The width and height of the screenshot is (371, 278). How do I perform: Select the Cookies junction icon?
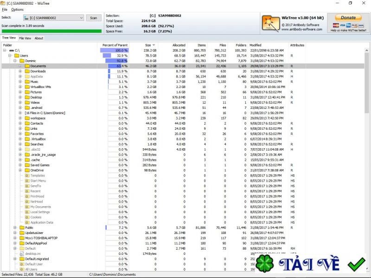click(27, 217)
